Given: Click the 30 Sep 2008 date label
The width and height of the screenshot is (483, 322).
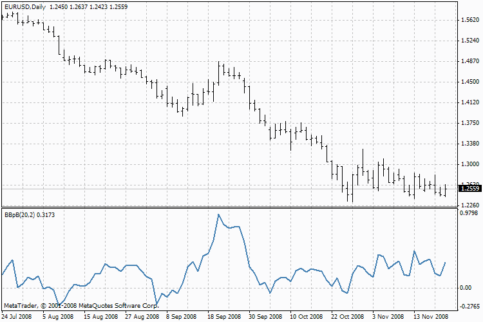Looking at the screenshot, I should click(265, 317).
